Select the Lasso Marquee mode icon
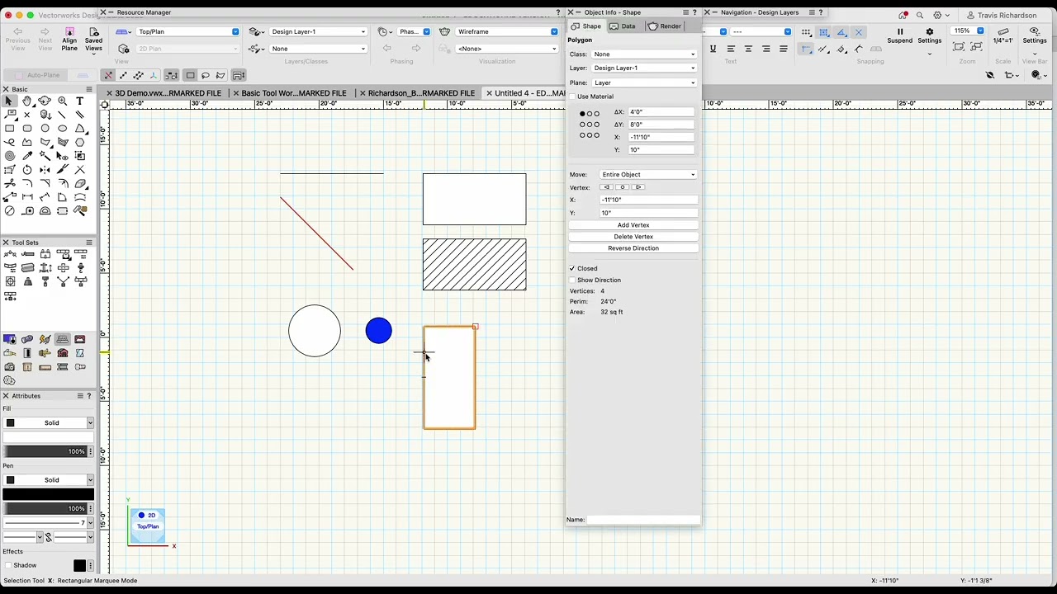The width and height of the screenshot is (1057, 594). 206,75
